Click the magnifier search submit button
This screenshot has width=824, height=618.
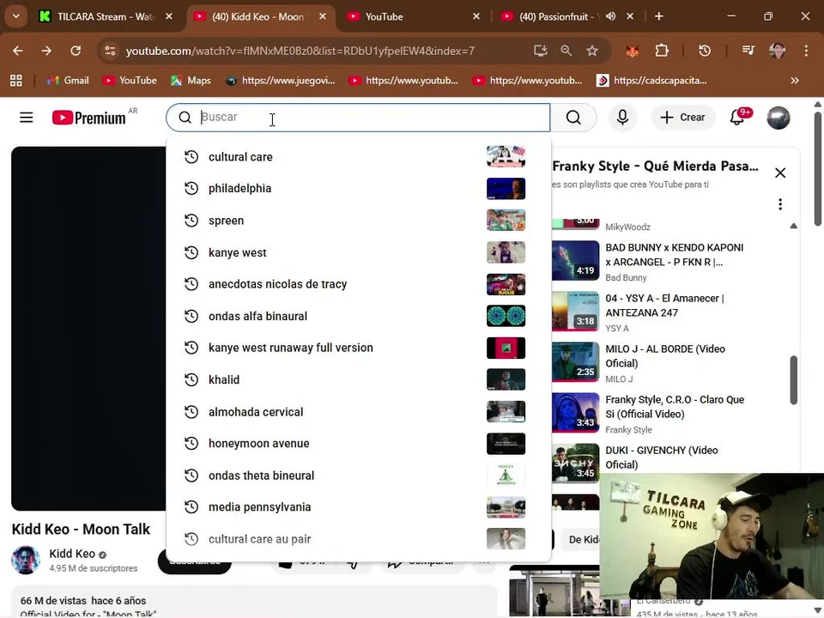click(573, 118)
